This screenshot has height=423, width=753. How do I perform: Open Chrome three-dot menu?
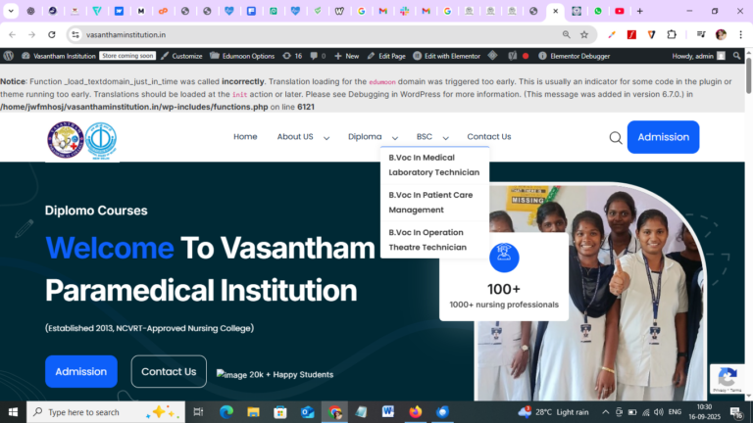pos(741,34)
